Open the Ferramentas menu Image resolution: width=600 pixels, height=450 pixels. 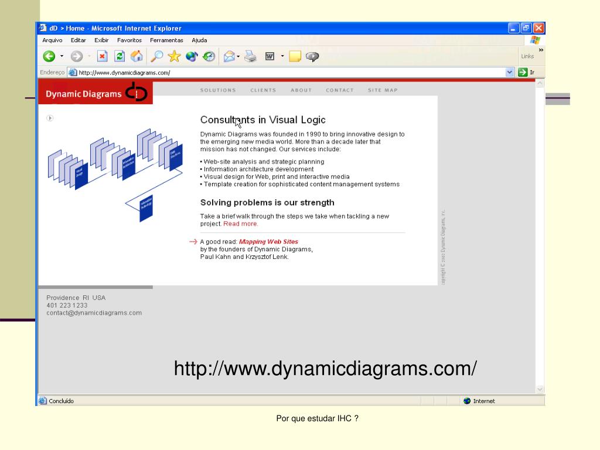click(x=166, y=40)
